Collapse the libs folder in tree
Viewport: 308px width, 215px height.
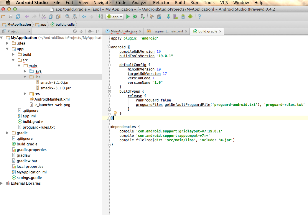click(x=25, y=77)
